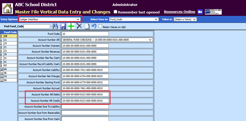Delete record using the X icon
The height and width of the screenshot is (121, 246).
(x=79, y=26)
